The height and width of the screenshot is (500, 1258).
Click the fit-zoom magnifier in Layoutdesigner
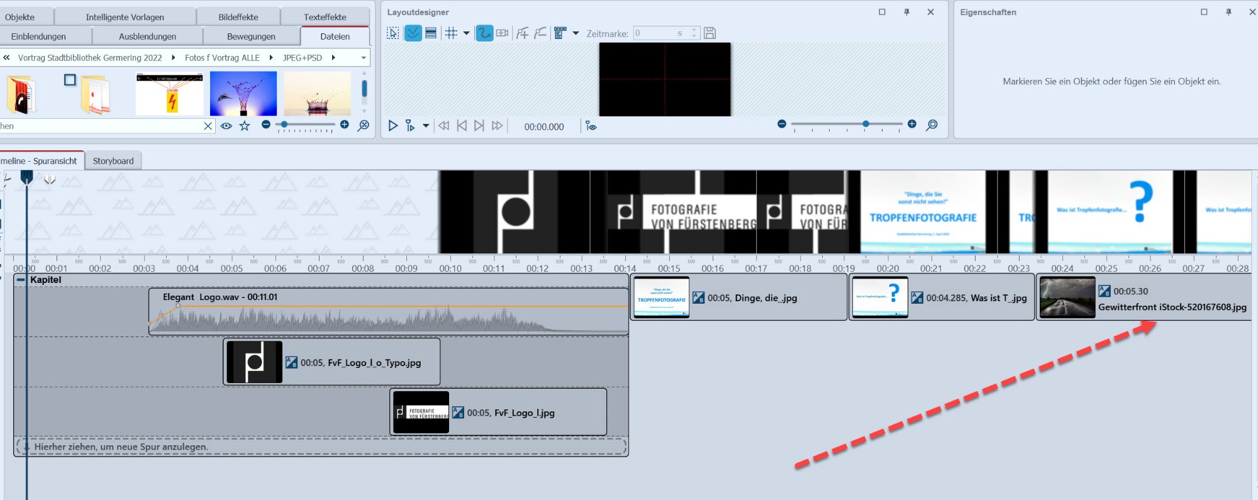(932, 125)
